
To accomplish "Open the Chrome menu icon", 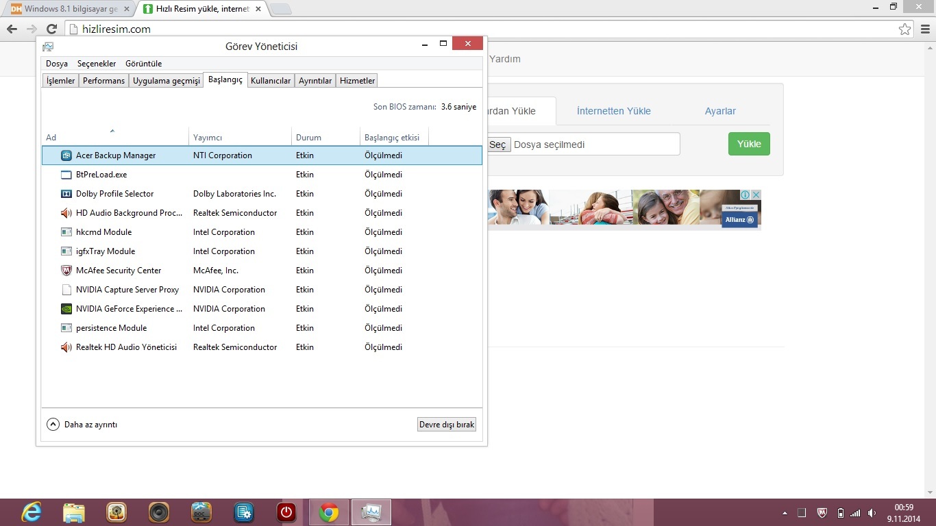I will [x=925, y=29].
